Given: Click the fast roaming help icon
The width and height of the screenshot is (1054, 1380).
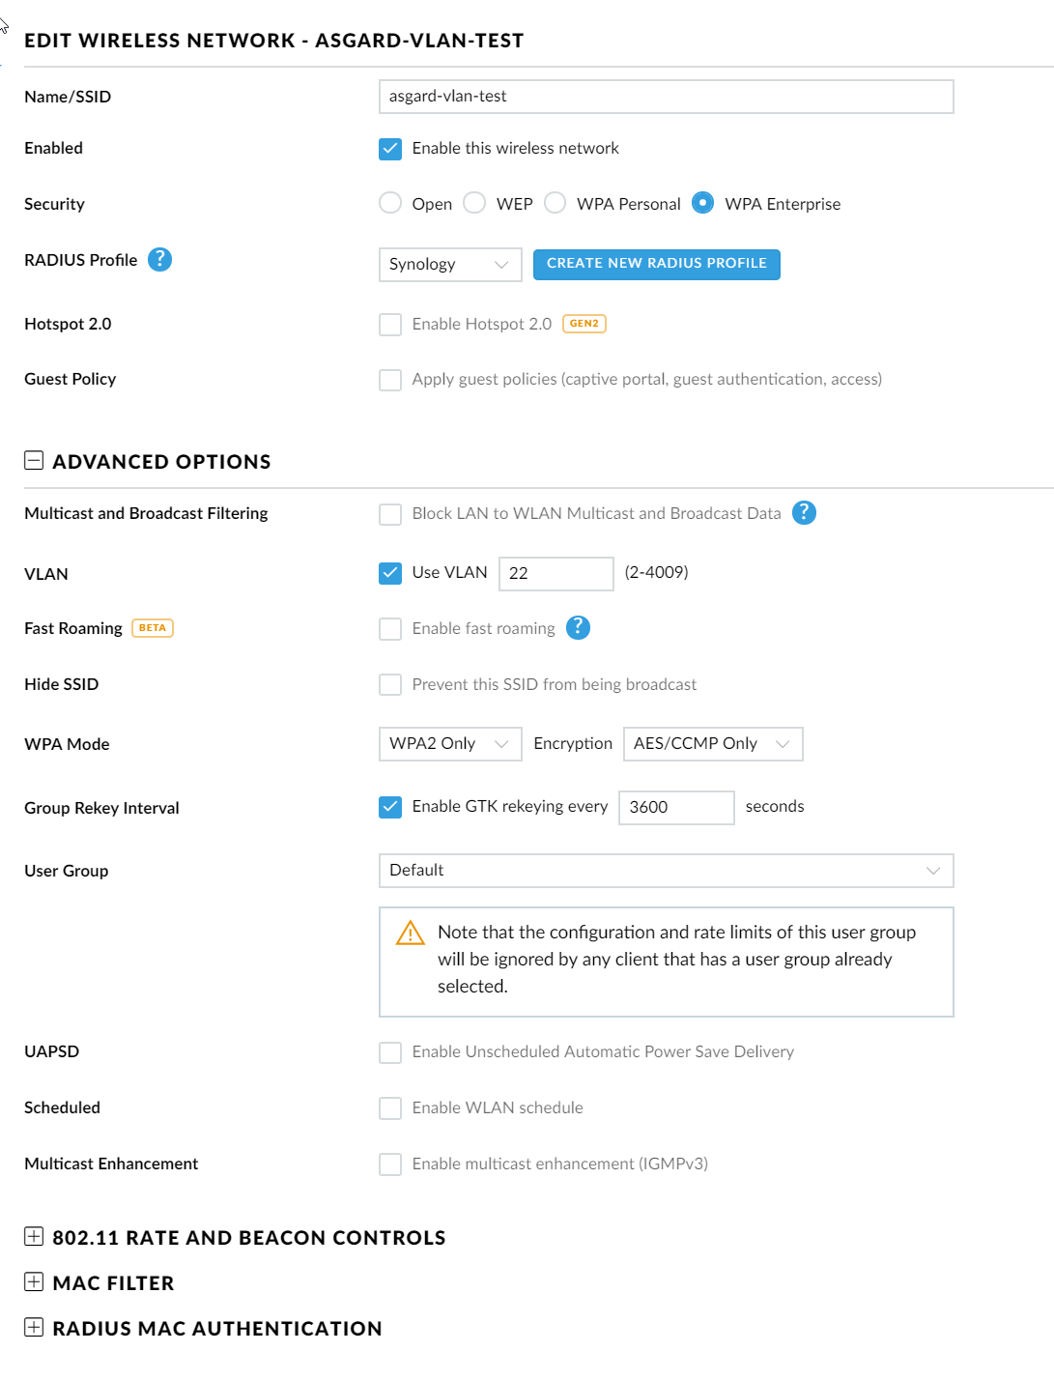Looking at the screenshot, I should (x=578, y=628).
